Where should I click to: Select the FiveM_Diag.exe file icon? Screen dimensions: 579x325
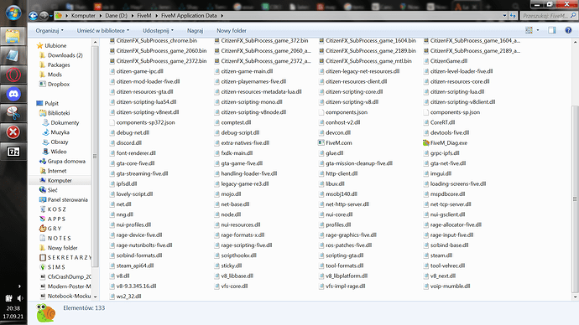click(425, 142)
